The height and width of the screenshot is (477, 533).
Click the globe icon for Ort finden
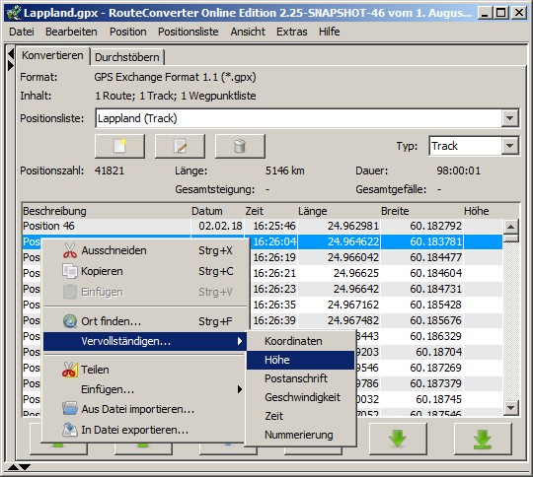[70, 321]
